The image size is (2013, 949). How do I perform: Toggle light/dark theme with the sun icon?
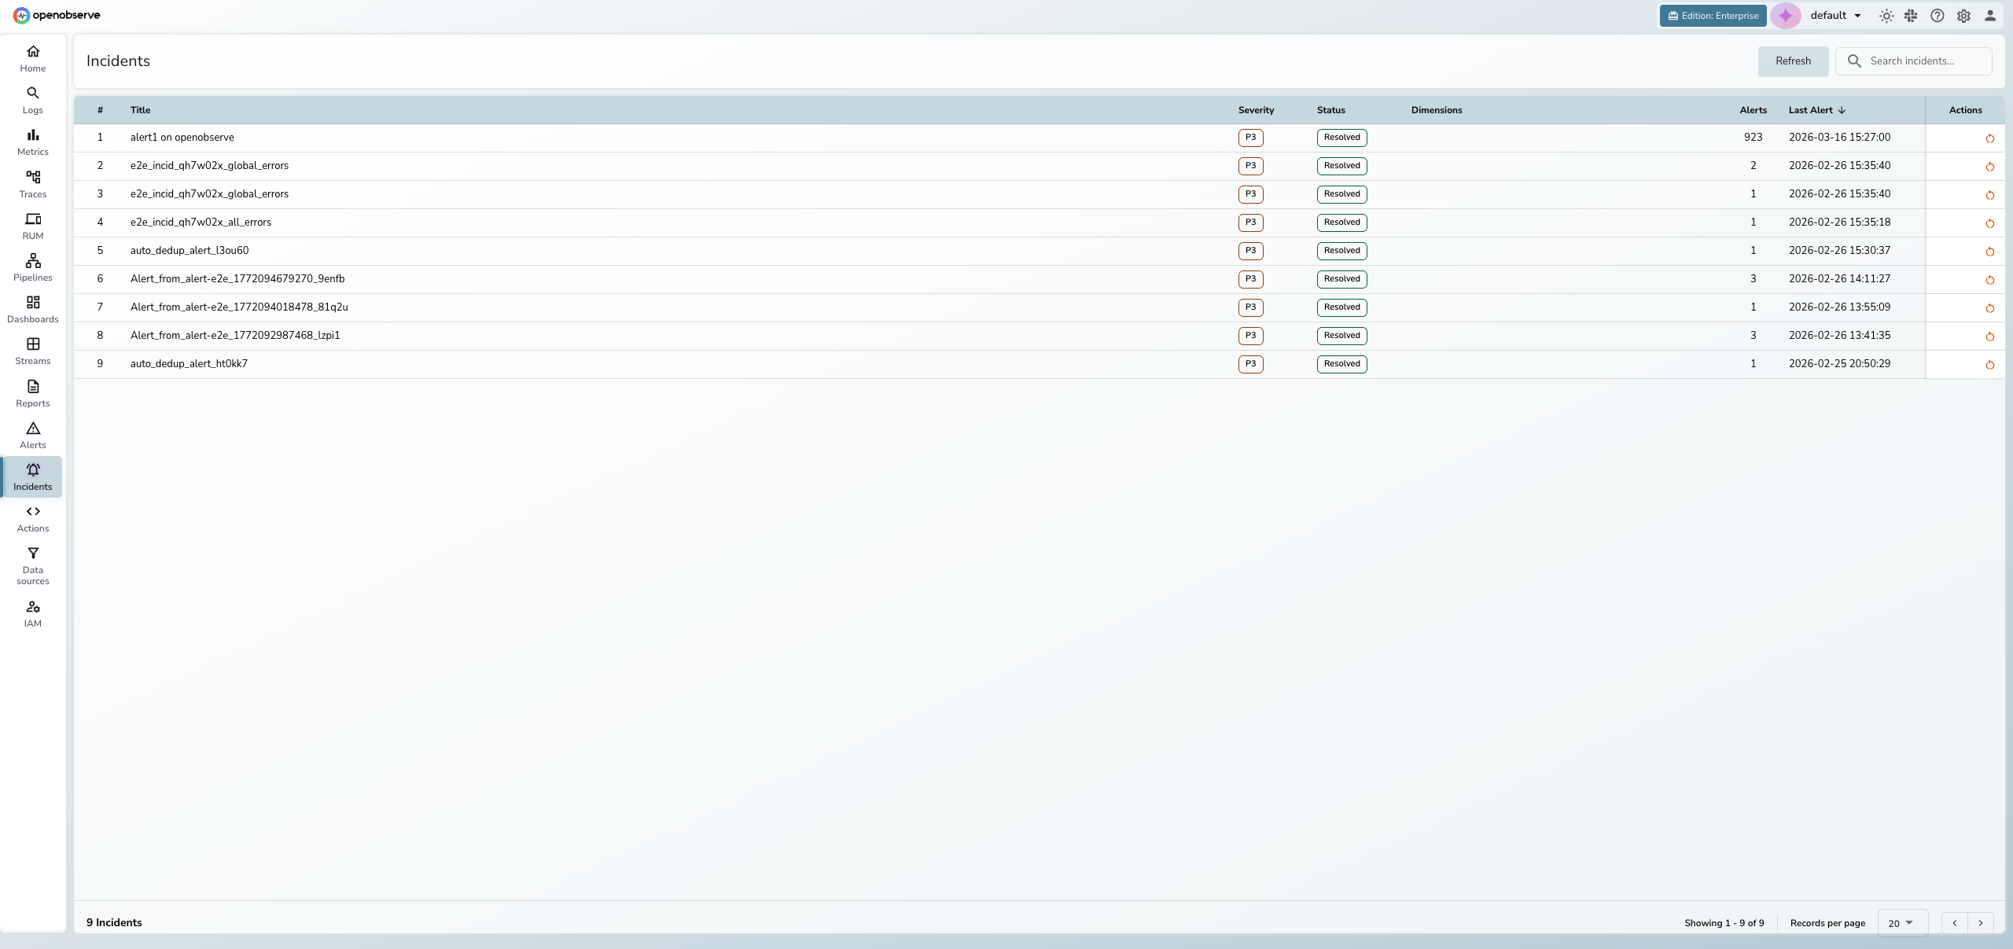1887,15
